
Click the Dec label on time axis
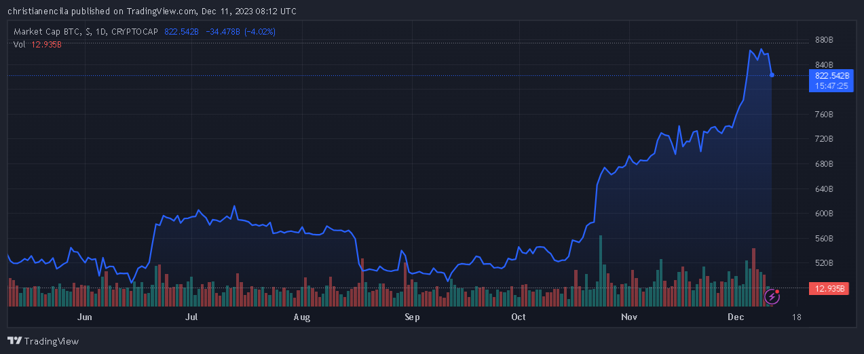point(736,317)
